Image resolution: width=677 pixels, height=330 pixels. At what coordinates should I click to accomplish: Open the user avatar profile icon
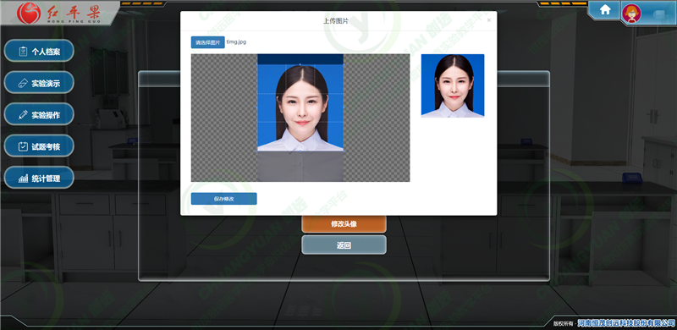click(631, 14)
